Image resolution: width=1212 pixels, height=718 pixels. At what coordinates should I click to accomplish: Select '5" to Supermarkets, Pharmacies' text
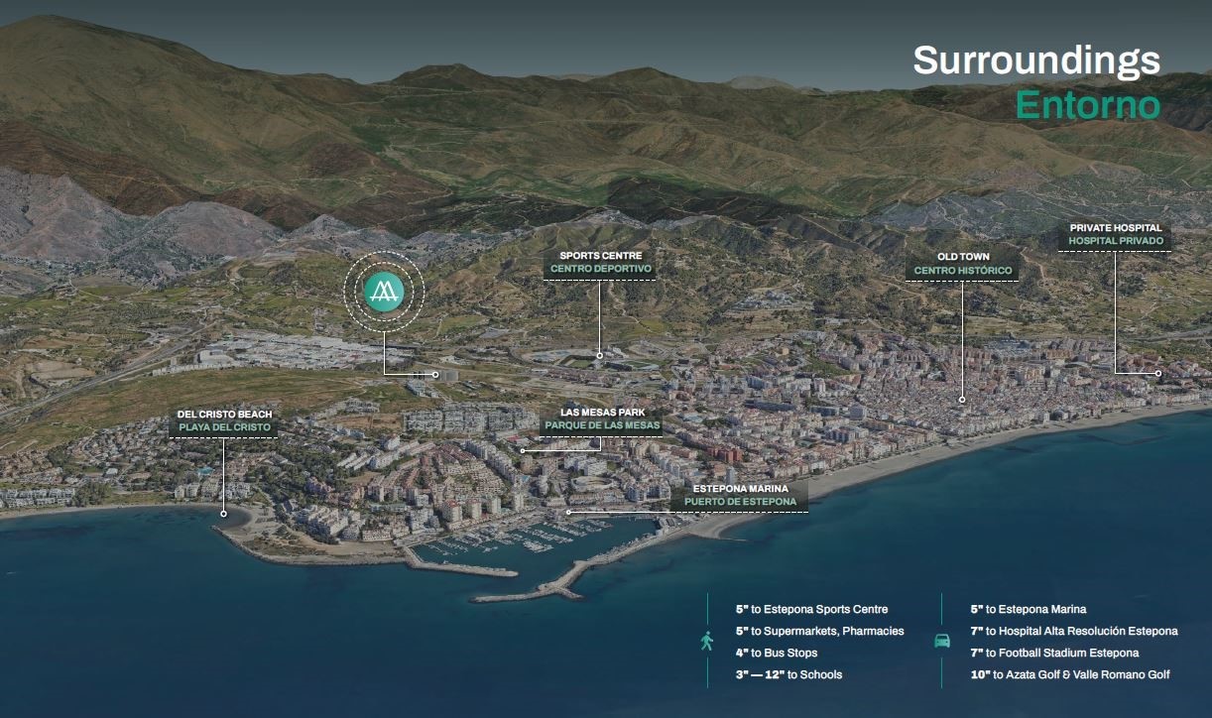[x=819, y=631]
